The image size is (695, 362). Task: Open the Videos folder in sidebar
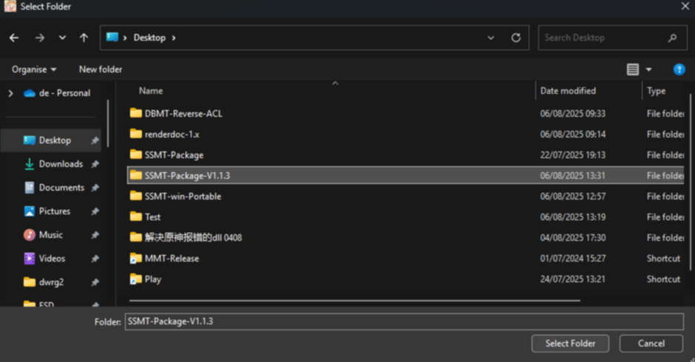click(52, 259)
